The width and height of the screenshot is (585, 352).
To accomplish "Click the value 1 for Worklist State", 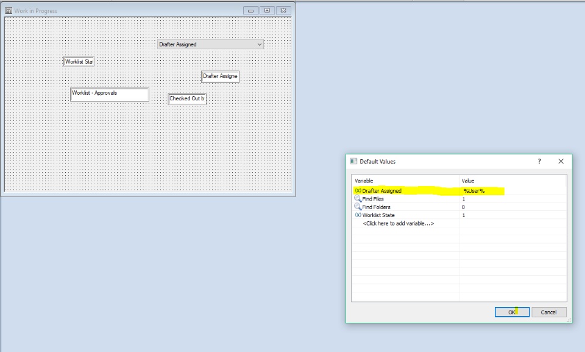I will [464, 215].
